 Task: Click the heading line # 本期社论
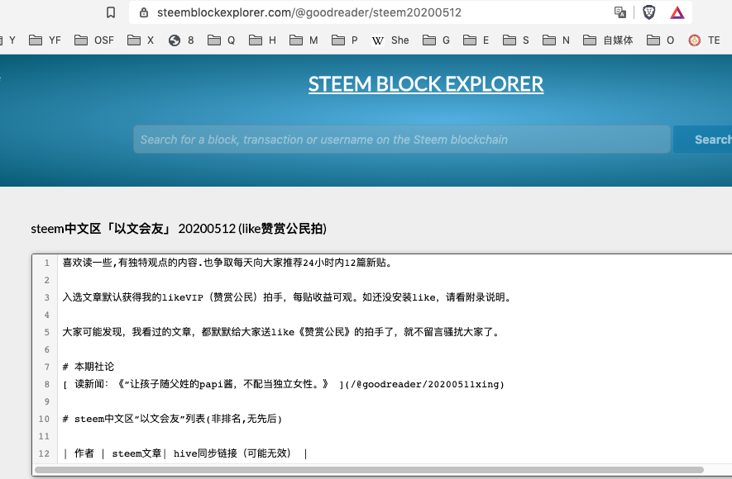pos(89,367)
